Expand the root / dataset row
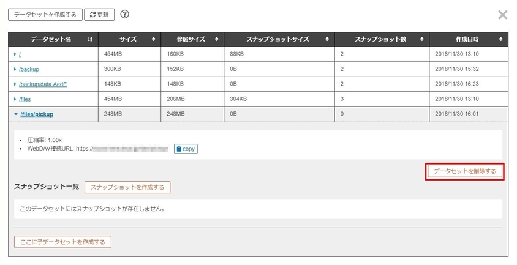517x265 pixels. click(15, 54)
